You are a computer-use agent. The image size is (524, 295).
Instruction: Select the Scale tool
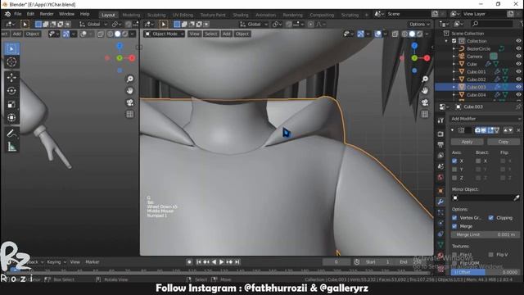tap(11, 104)
